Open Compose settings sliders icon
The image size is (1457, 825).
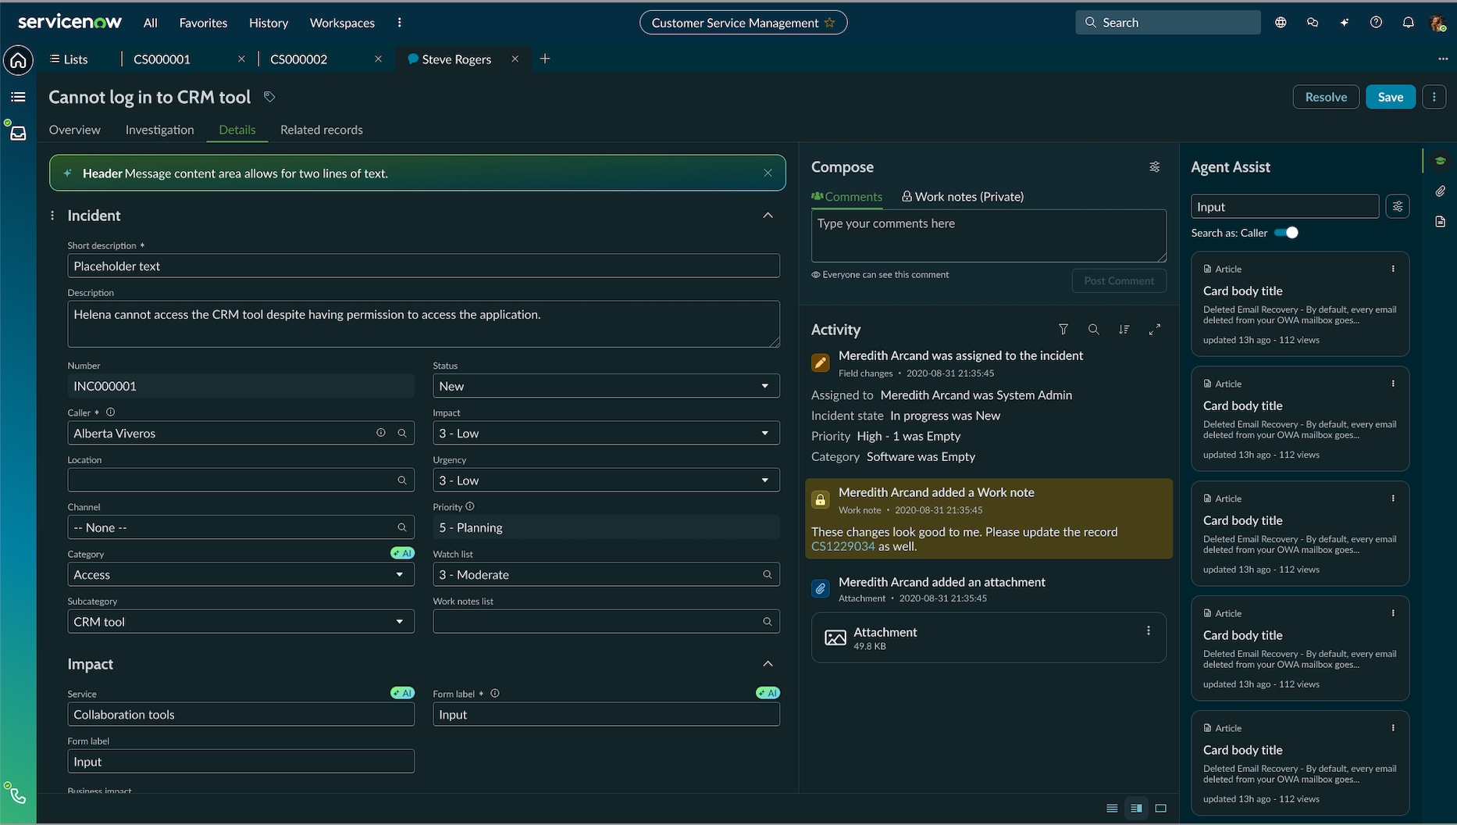[1154, 167]
